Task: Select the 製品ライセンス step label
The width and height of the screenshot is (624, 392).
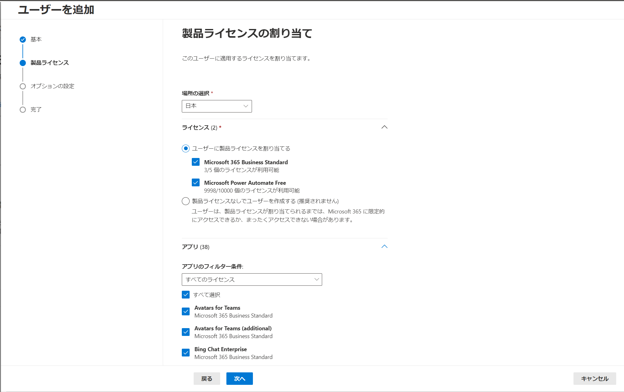Action: 50,63
